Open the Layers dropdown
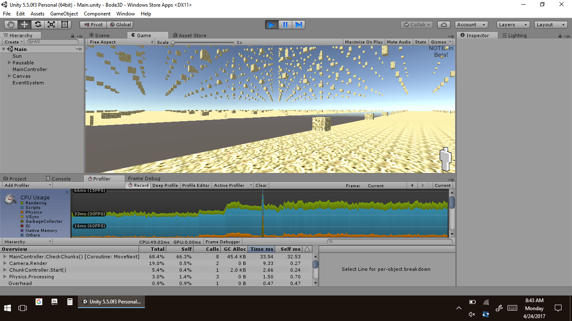Viewport: 572px width, 321px height. point(513,25)
